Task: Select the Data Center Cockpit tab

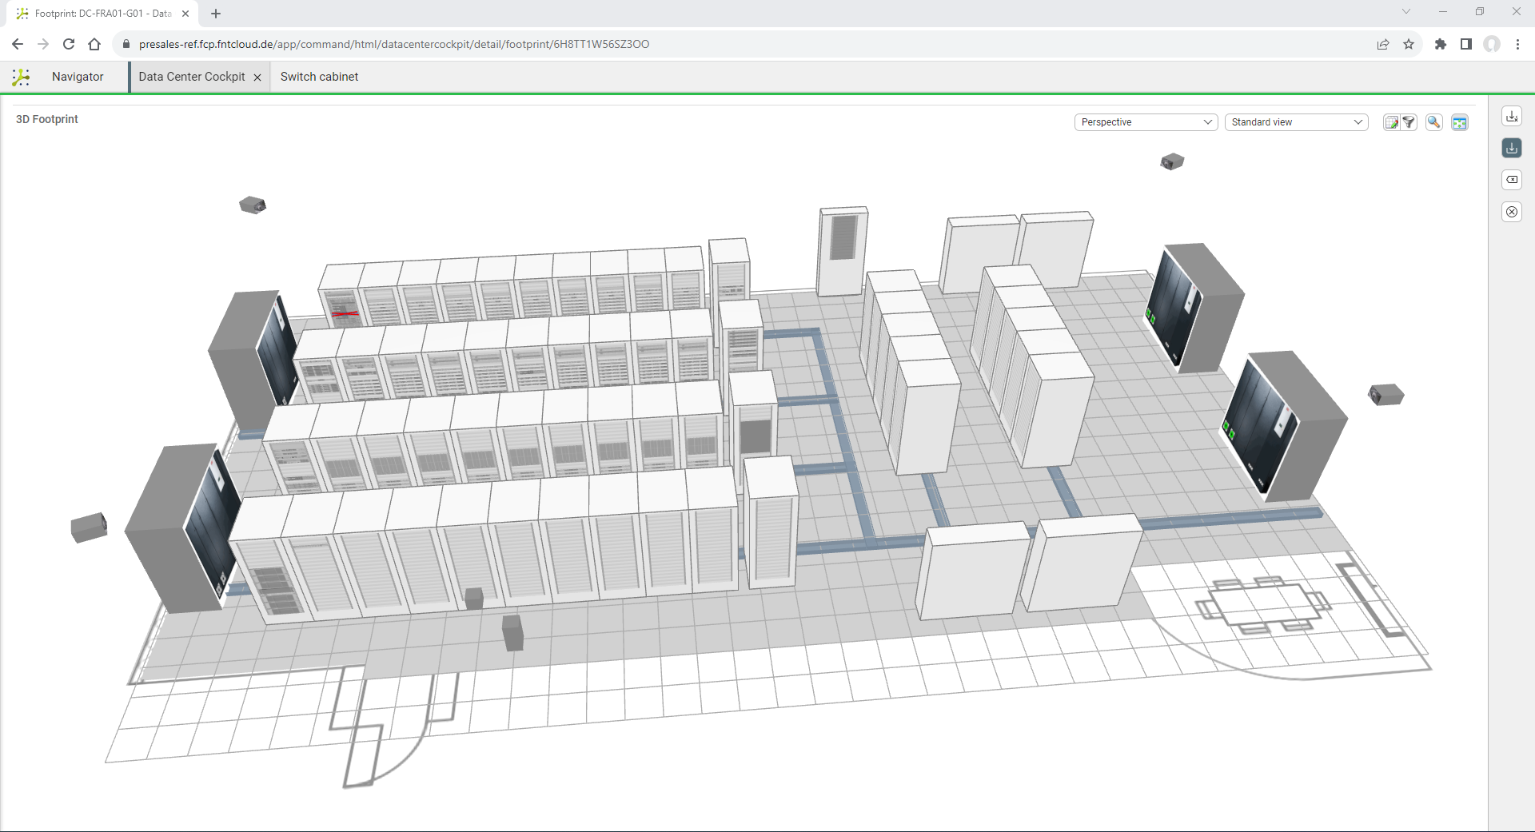Action: 191,77
